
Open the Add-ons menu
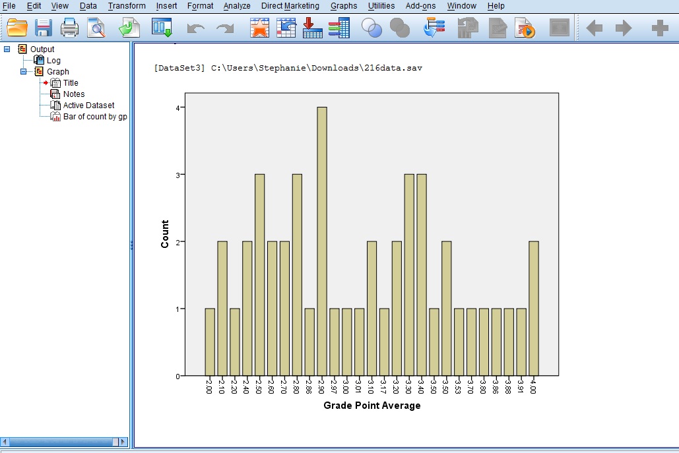click(x=420, y=6)
